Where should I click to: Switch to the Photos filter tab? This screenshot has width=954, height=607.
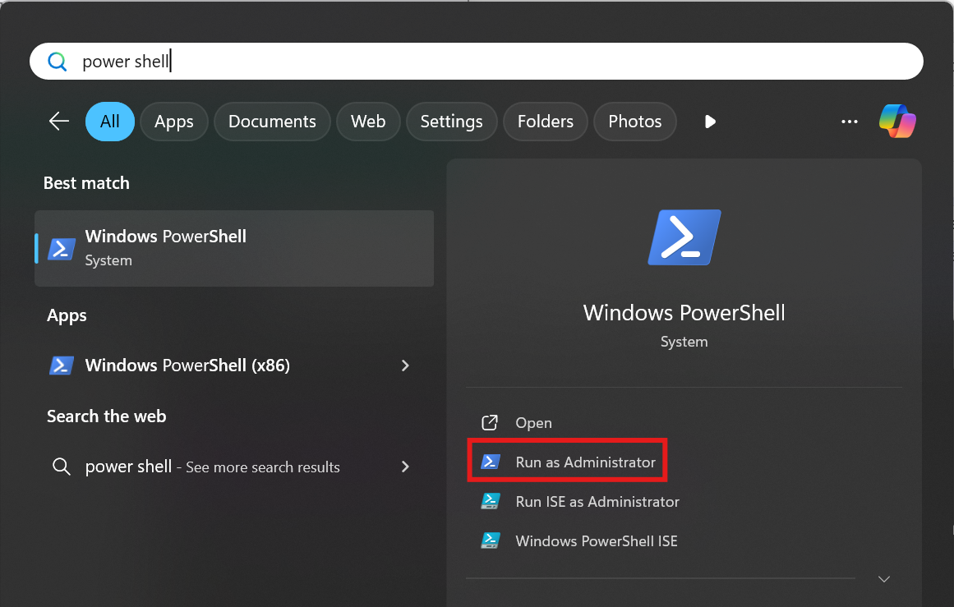(x=634, y=122)
